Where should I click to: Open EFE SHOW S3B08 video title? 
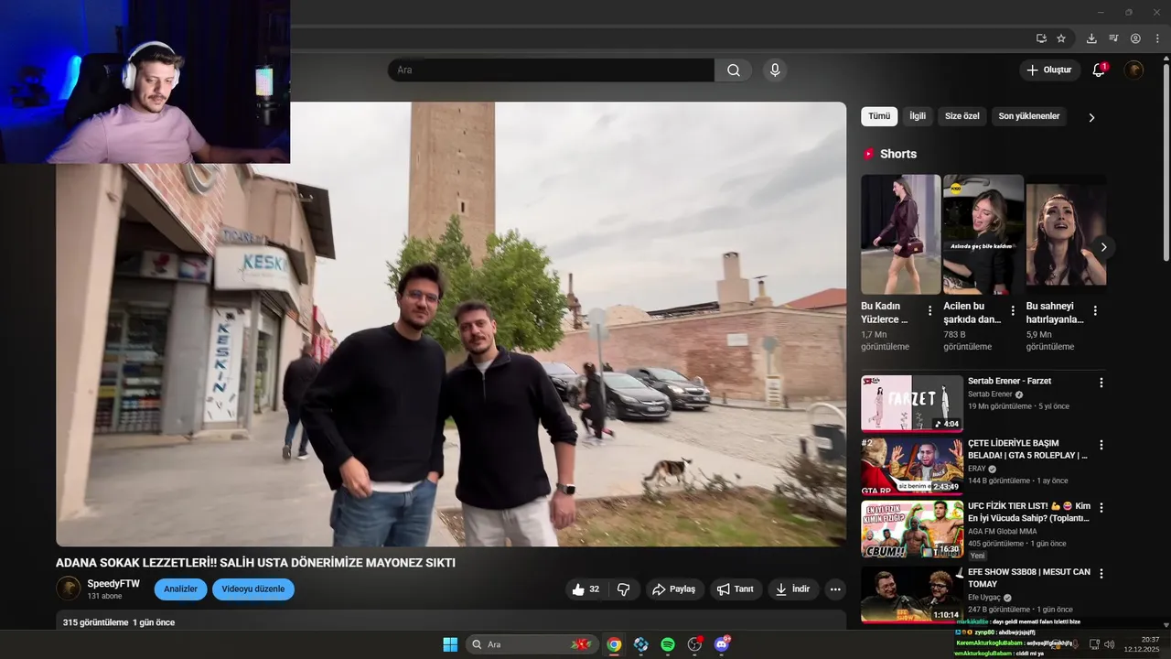click(1029, 578)
